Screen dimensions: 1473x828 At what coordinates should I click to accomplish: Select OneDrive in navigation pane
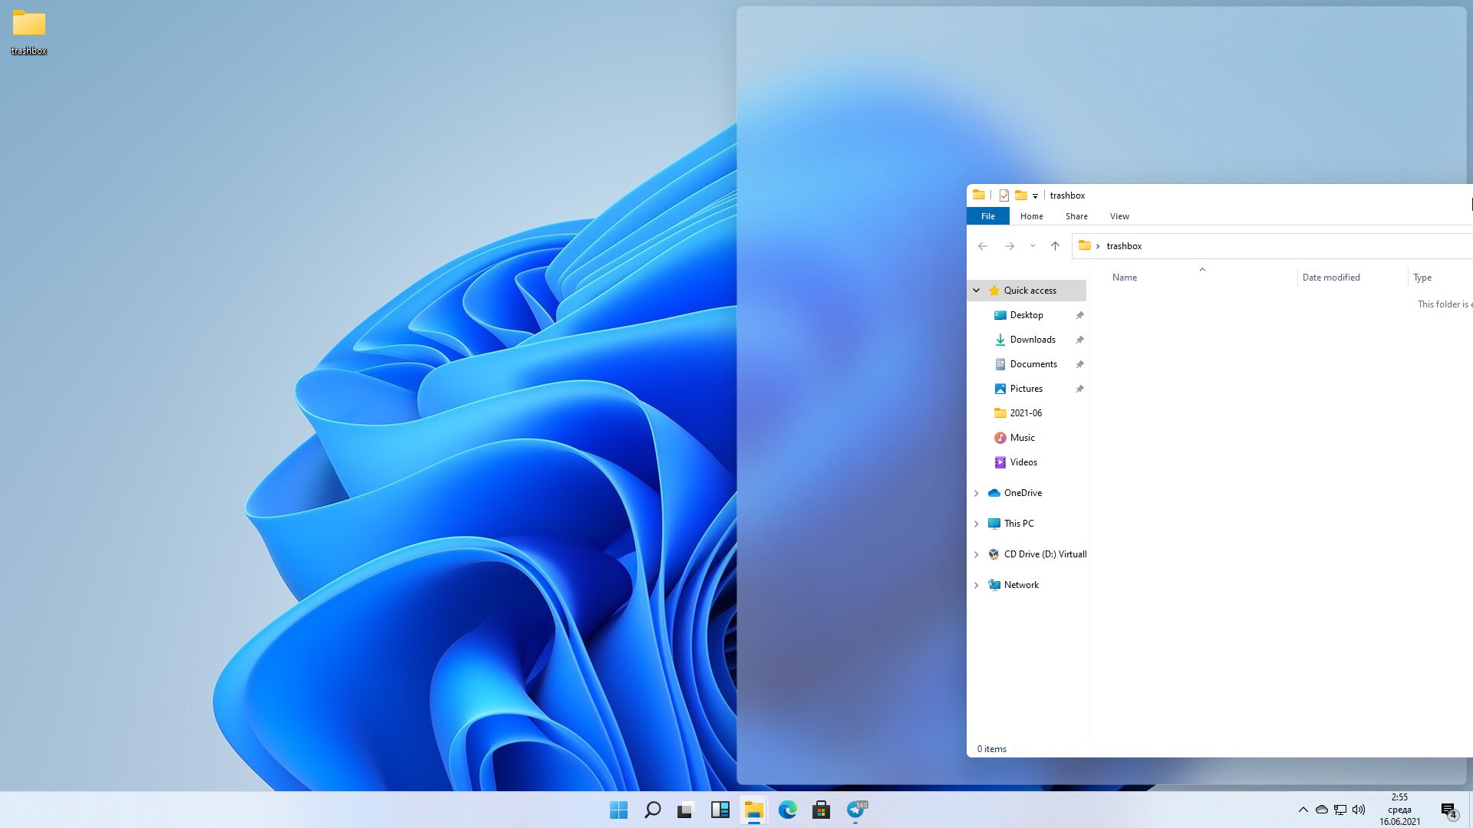1023,493
